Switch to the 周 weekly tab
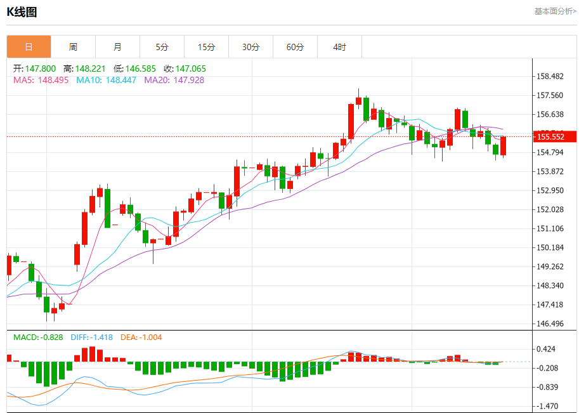Image resolution: width=579 pixels, height=413 pixels. click(73, 47)
